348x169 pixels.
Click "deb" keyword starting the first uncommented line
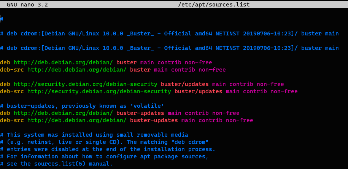(x=5, y=62)
